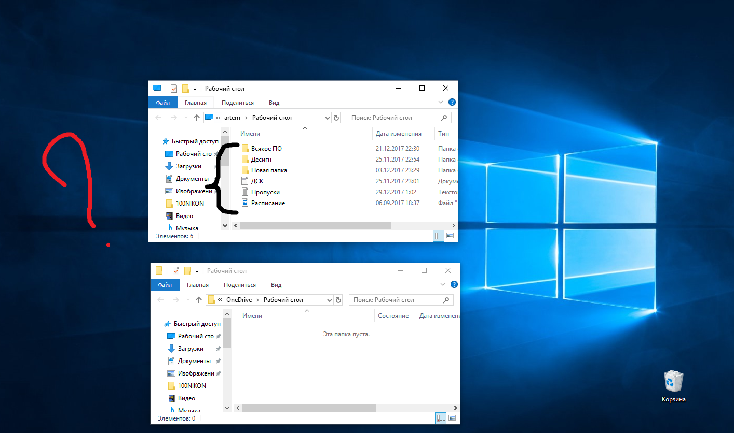Click the artem breadcrumb in address bar
The image size is (734, 433).
click(232, 118)
